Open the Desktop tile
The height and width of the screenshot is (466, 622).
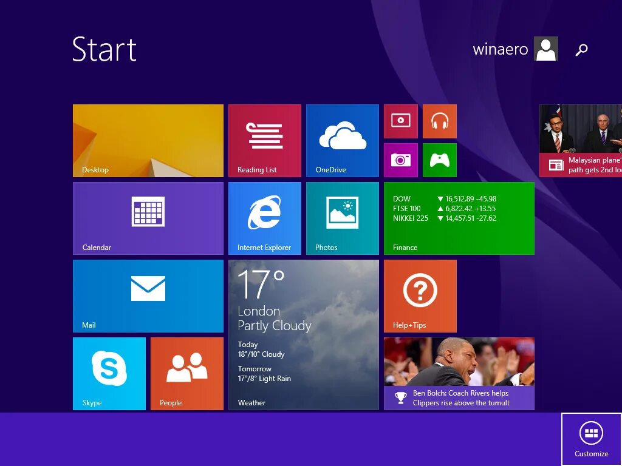[x=148, y=141]
